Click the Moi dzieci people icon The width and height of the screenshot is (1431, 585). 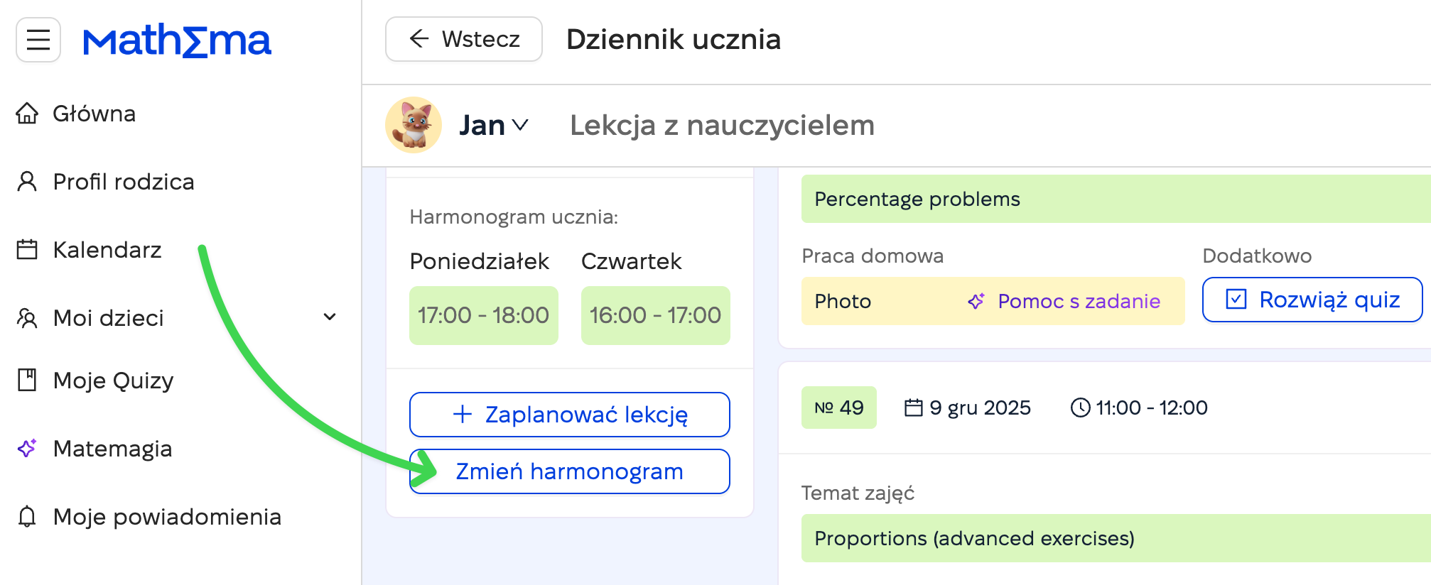point(27,318)
